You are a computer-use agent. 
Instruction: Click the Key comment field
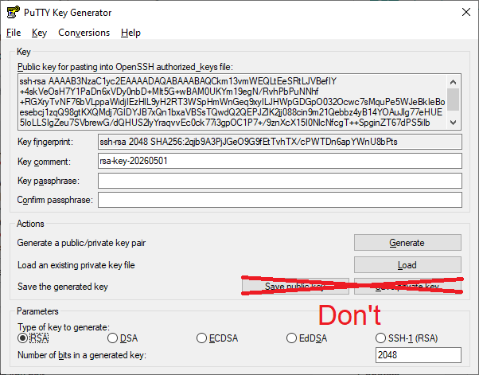(x=280, y=161)
